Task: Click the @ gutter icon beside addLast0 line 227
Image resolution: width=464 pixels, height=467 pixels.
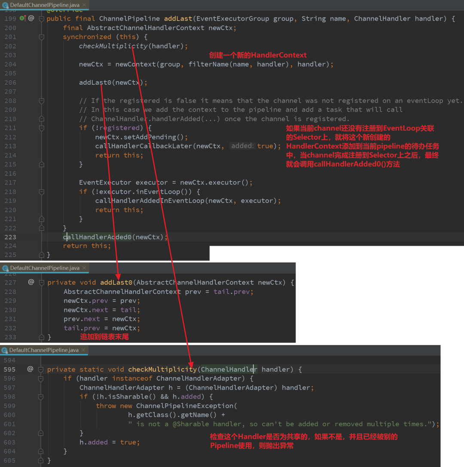Action: [31, 282]
